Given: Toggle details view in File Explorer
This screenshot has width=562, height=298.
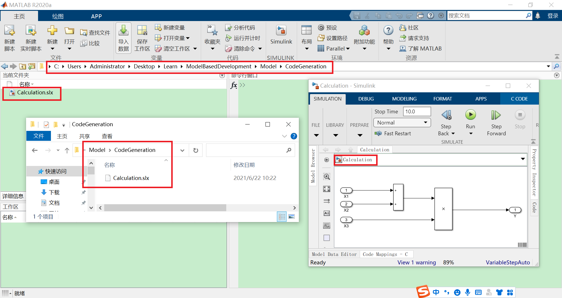Looking at the screenshot, I should pos(282,217).
